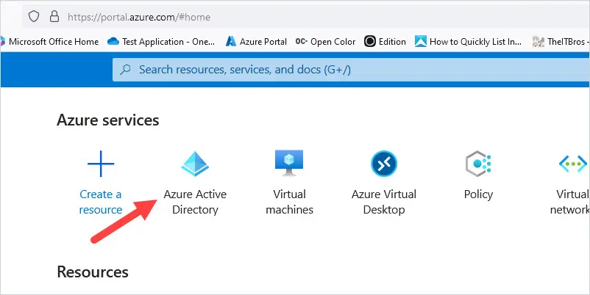Open the How to Quickly List bookmark
This screenshot has width=590, height=295.
pyautogui.click(x=468, y=42)
